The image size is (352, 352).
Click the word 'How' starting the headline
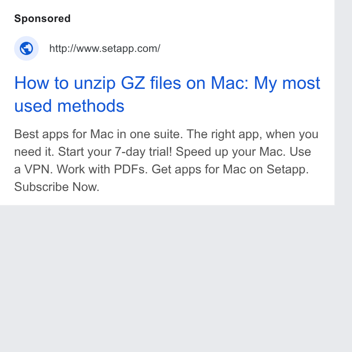pos(32,83)
